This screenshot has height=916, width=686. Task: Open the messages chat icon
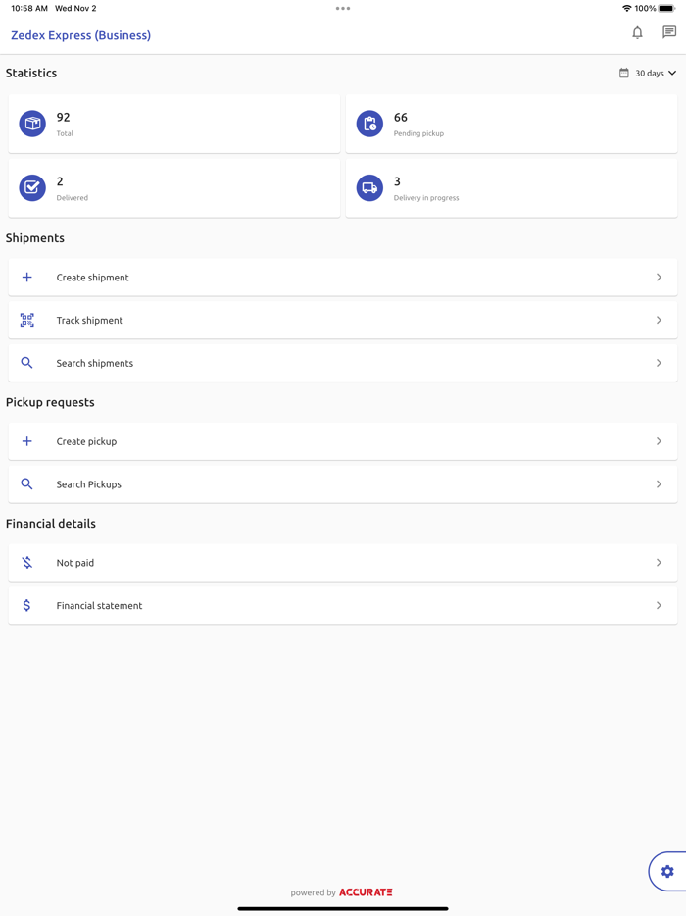669,33
